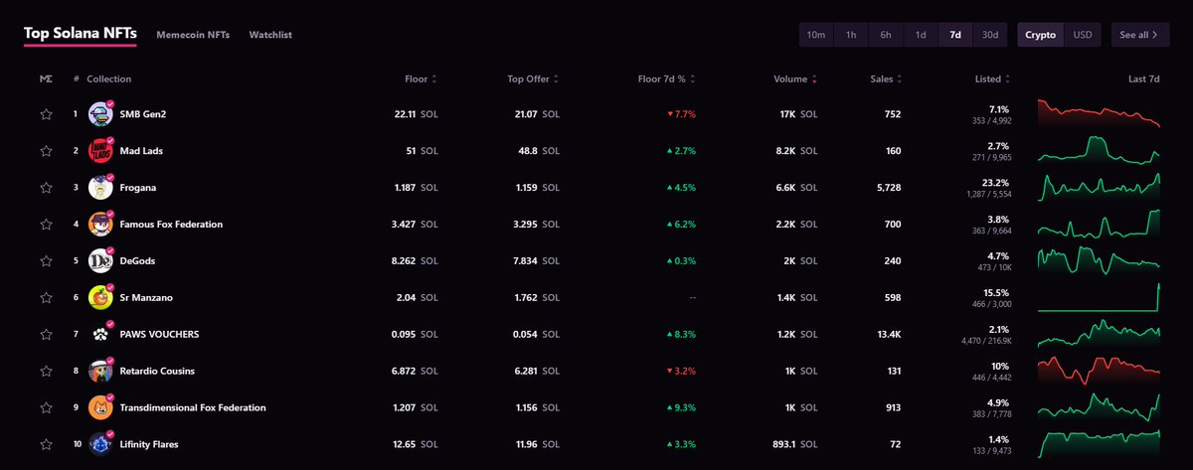This screenshot has width=1193, height=470.
Task: Select the 1d timeframe
Action: (x=921, y=35)
